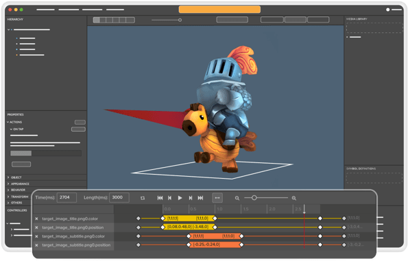This screenshot has width=408, height=261.
Task: Jump to the end of the animation
Action: (x=200, y=198)
